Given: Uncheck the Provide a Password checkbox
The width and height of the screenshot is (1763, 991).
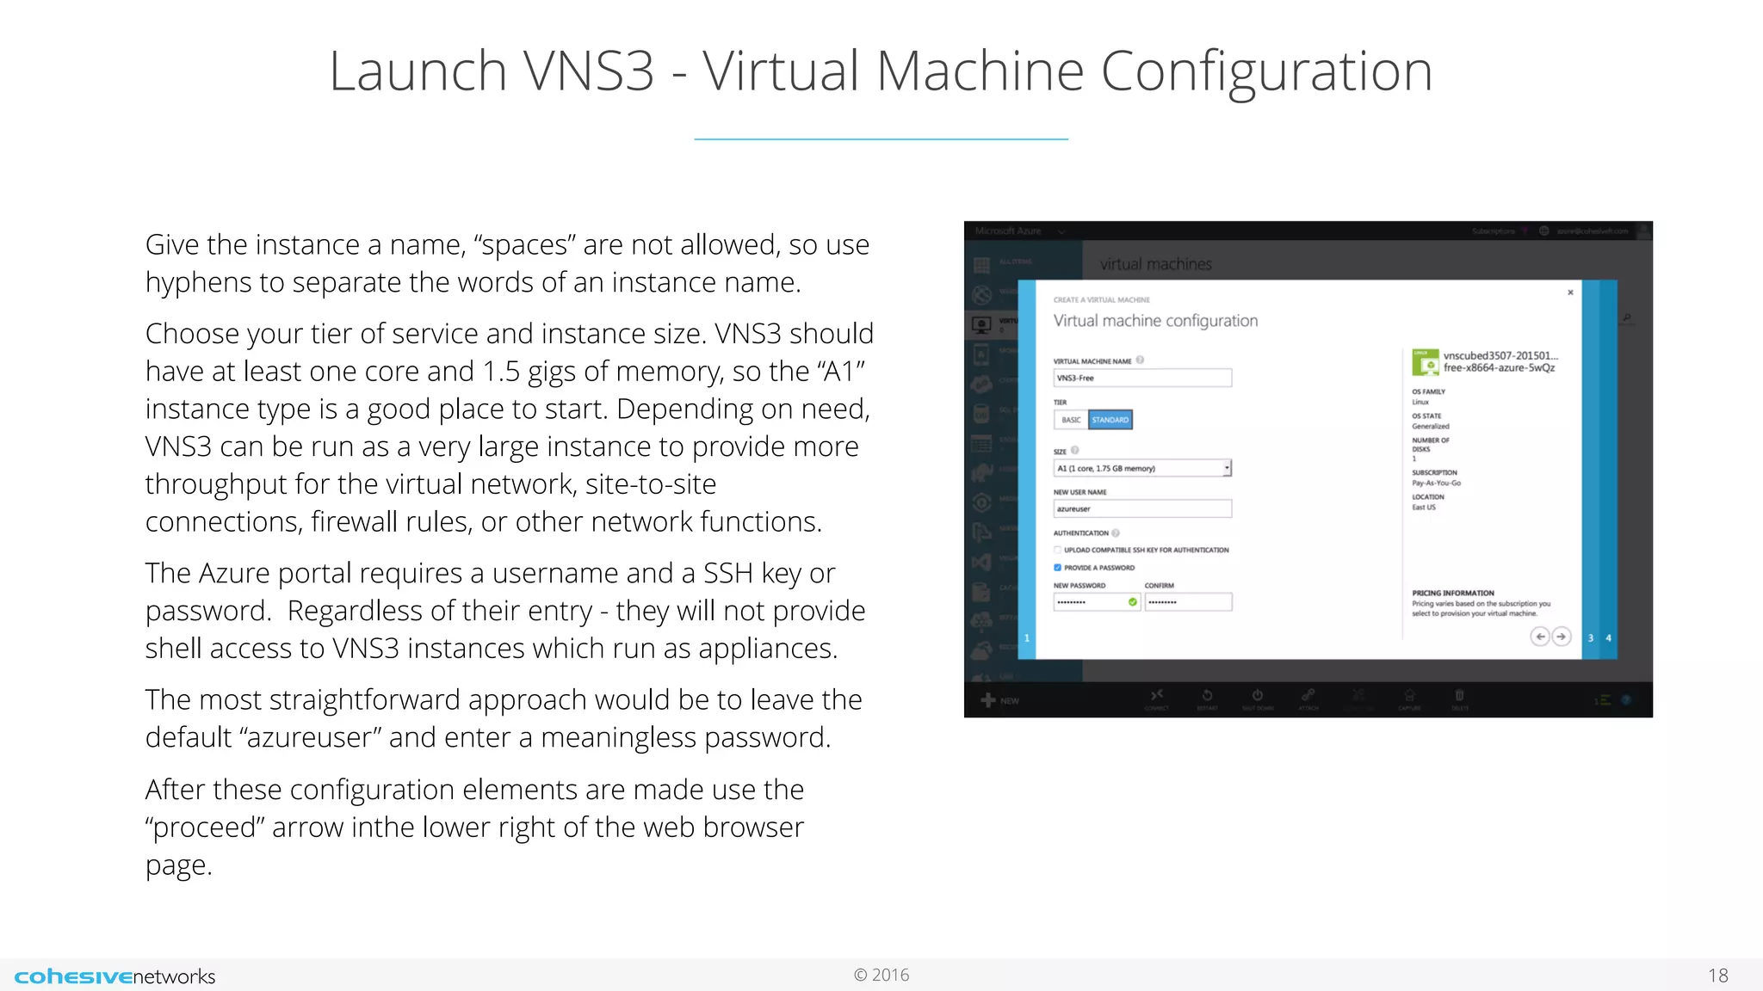Looking at the screenshot, I should [x=1057, y=568].
